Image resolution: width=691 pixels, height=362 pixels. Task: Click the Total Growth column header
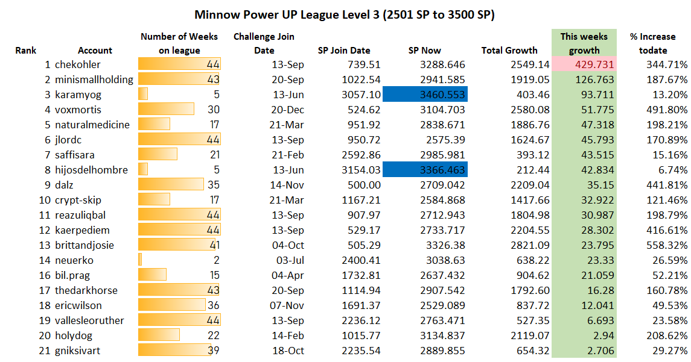[509, 51]
